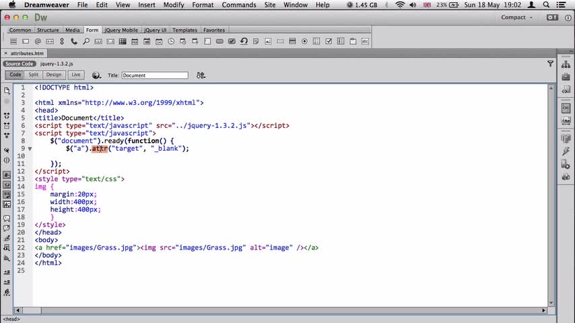
Task: Insert an Image Button icon
Action: click(268, 42)
